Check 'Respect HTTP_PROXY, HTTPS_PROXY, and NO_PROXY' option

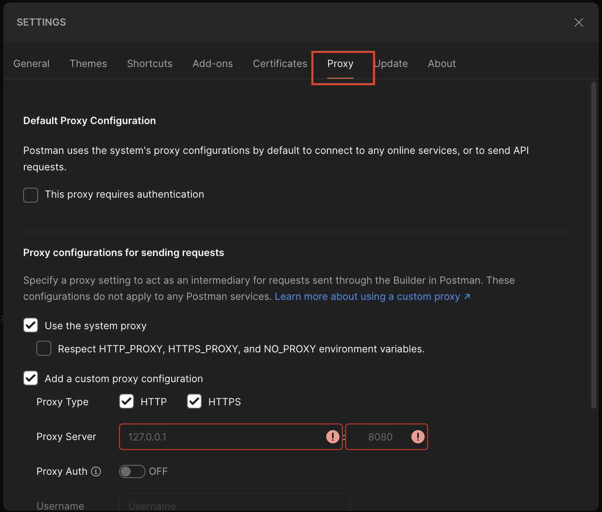pyautogui.click(x=44, y=348)
